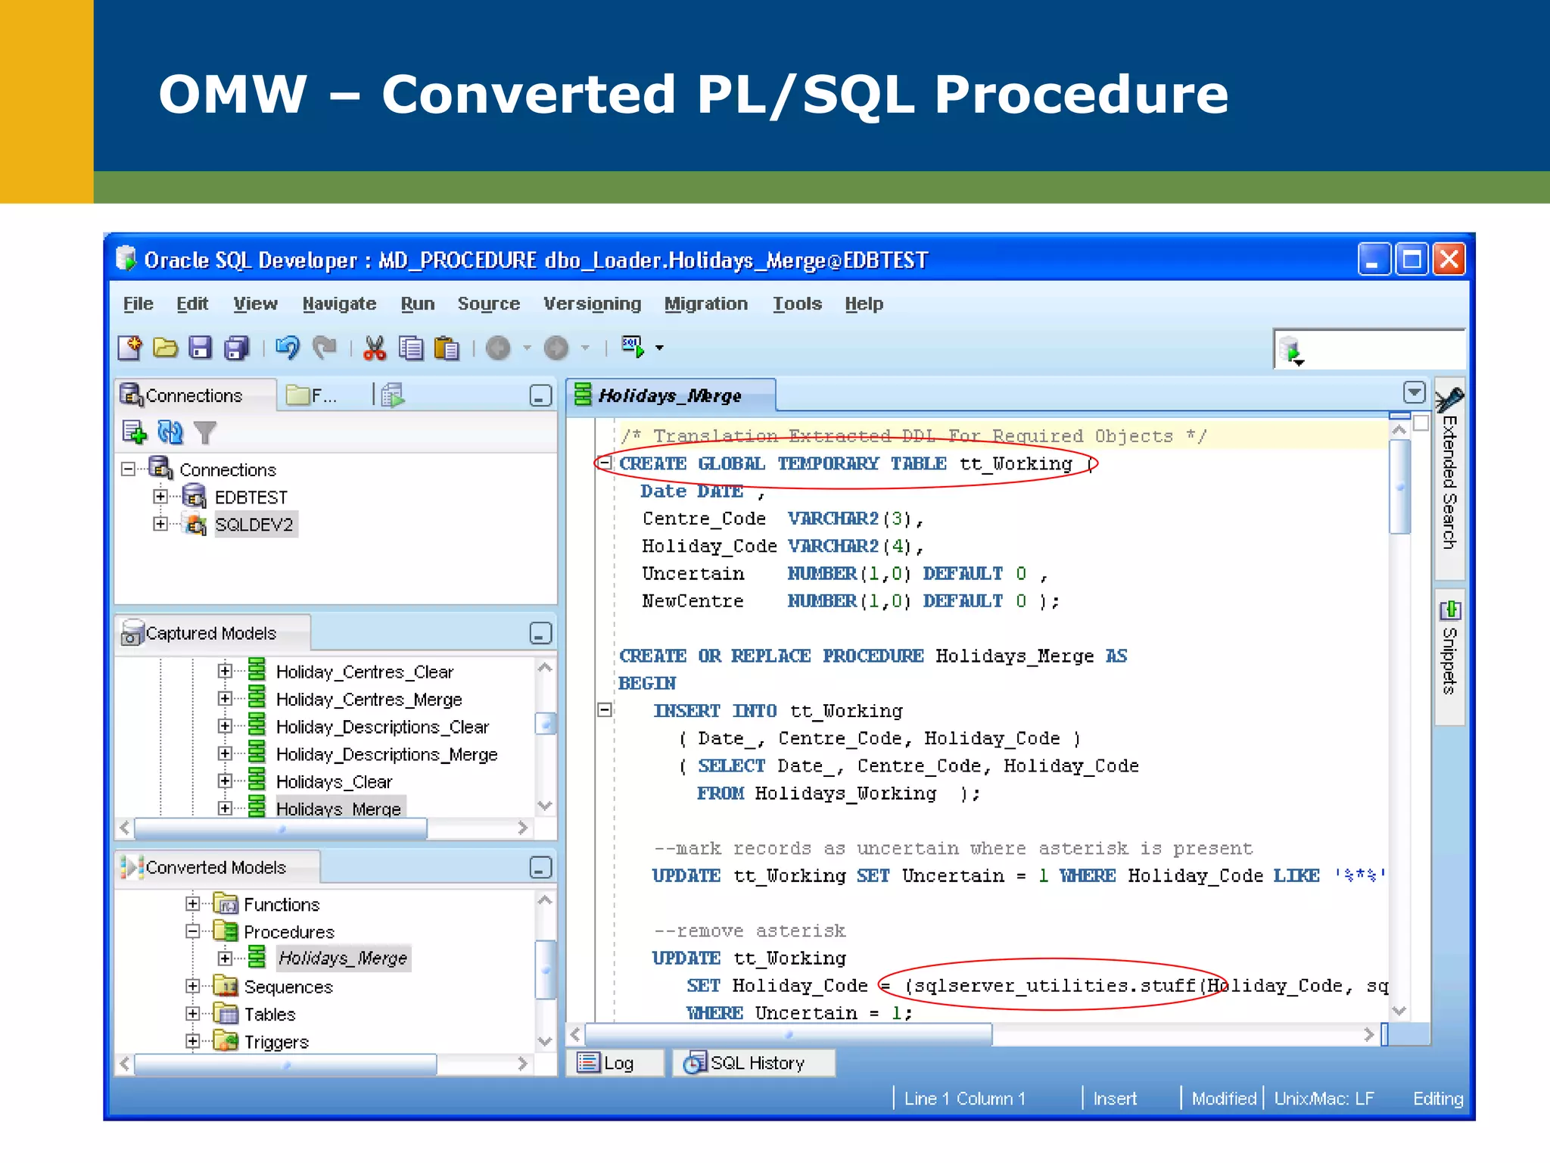
Task: Click the code editor horizontal scrollbar thumb
Action: pos(788,1035)
